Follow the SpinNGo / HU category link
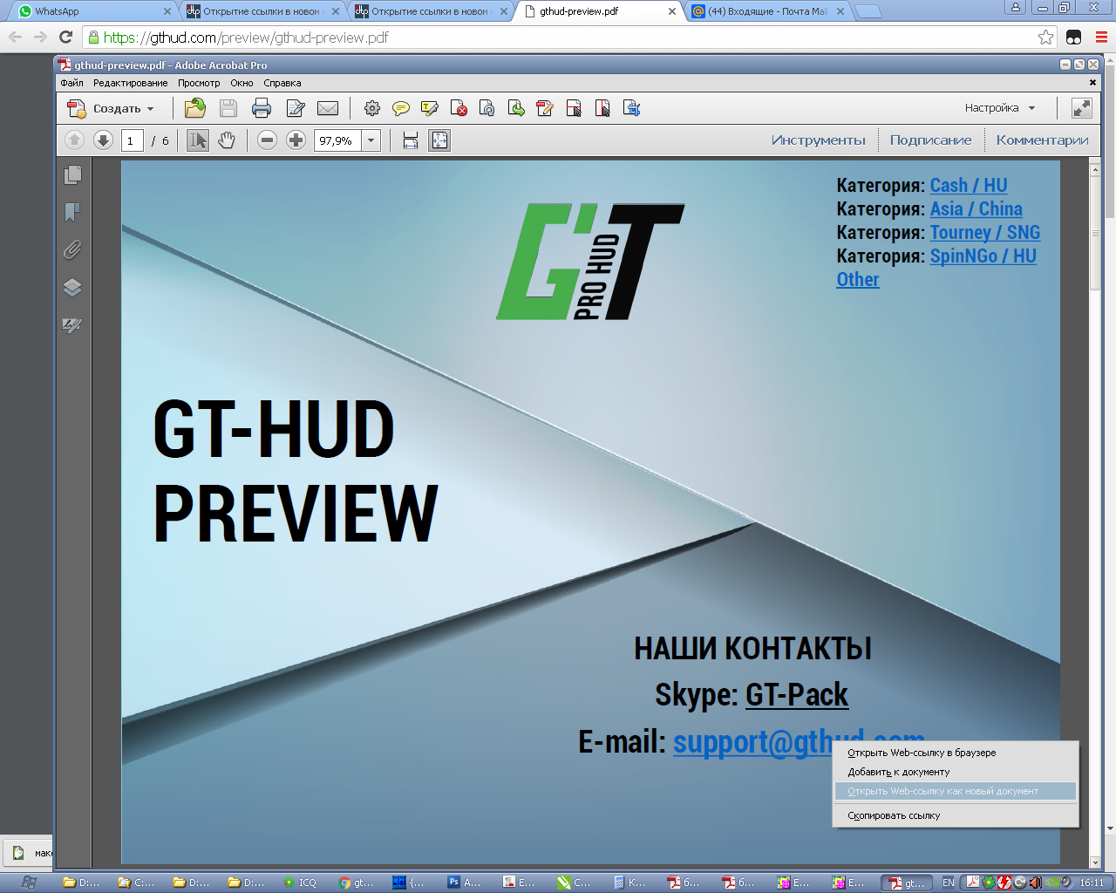The width and height of the screenshot is (1116, 893). (x=983, y=256)
